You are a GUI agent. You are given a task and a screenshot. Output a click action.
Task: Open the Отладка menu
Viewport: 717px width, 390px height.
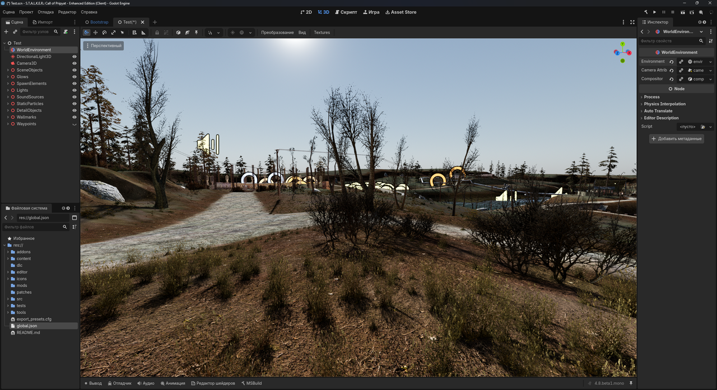(x=46, y=12)
